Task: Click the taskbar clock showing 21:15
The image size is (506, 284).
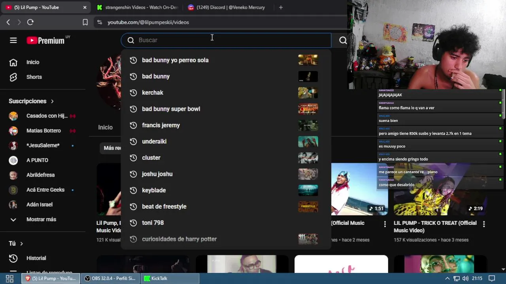Action: click(477, 278)
